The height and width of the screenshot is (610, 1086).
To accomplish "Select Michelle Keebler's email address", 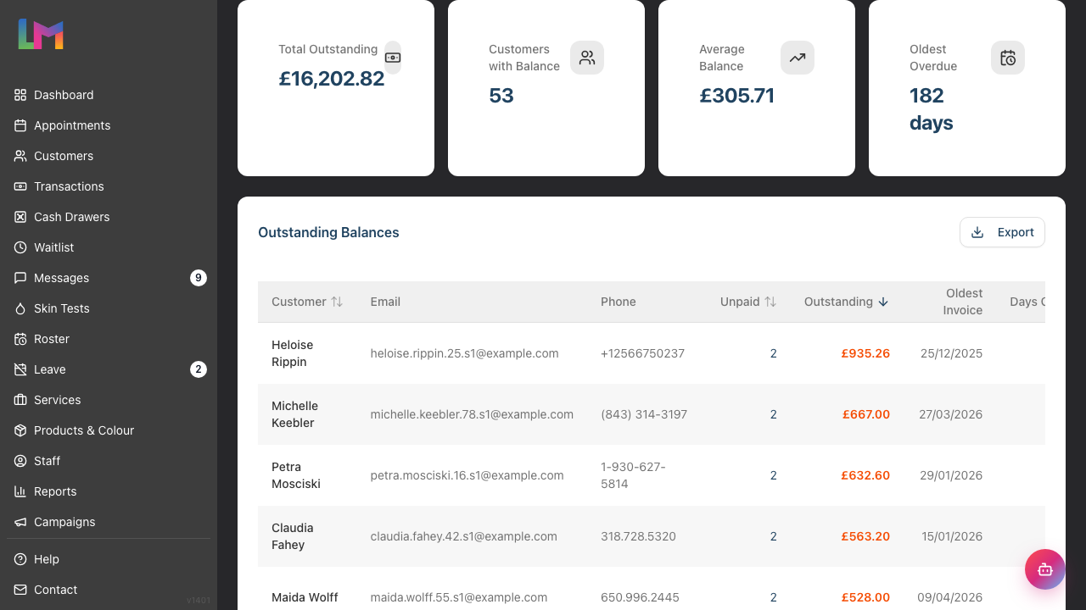I will (x=472, y=414).
